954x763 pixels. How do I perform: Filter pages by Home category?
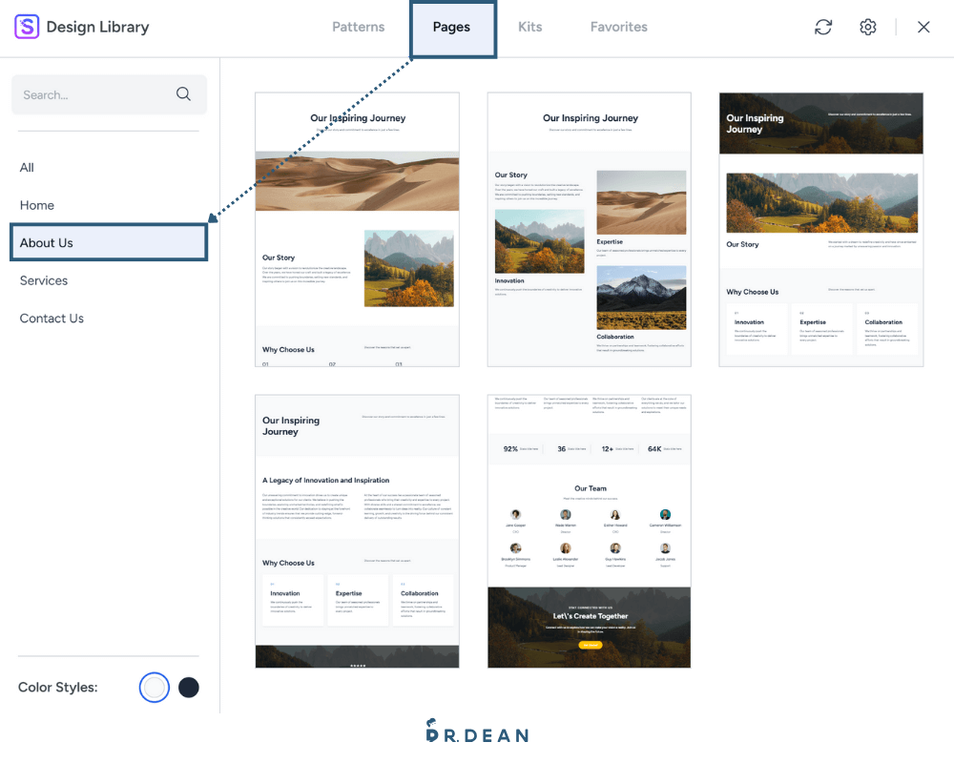37,205
